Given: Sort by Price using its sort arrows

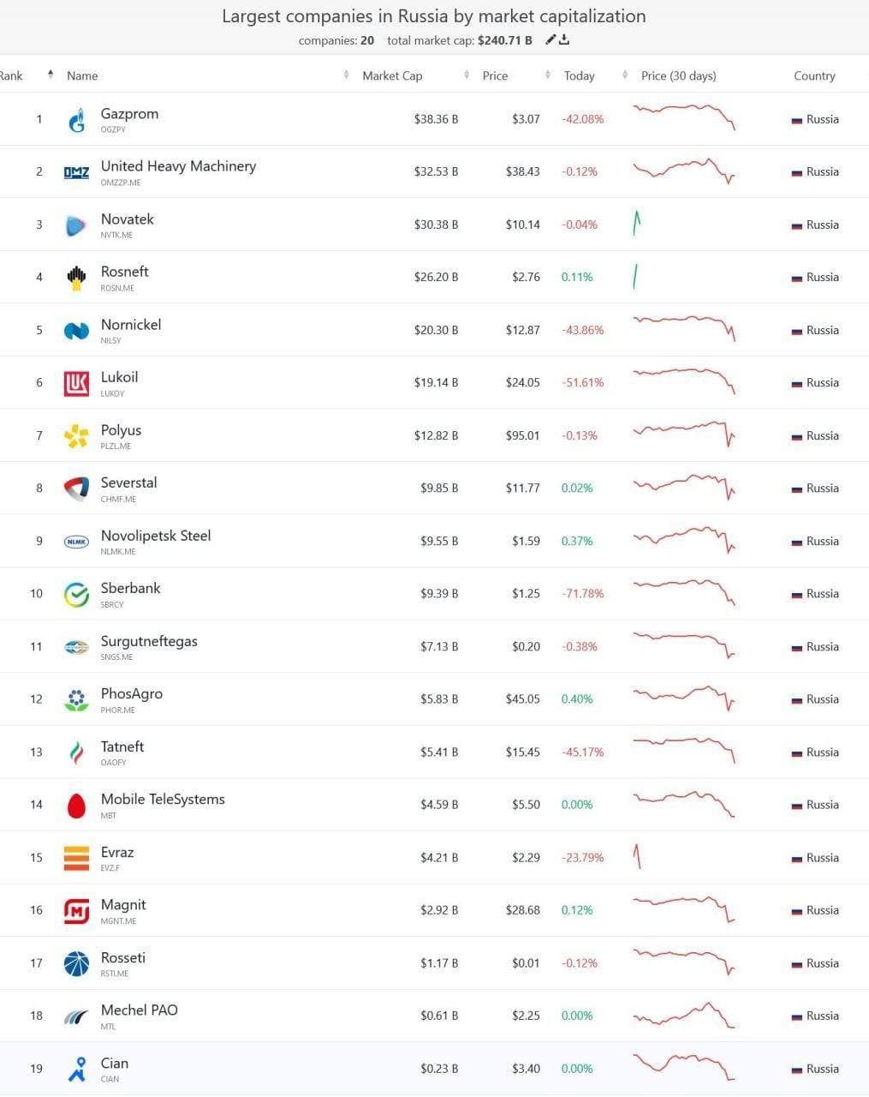Looking at the screenshot, I should (548, 75).
